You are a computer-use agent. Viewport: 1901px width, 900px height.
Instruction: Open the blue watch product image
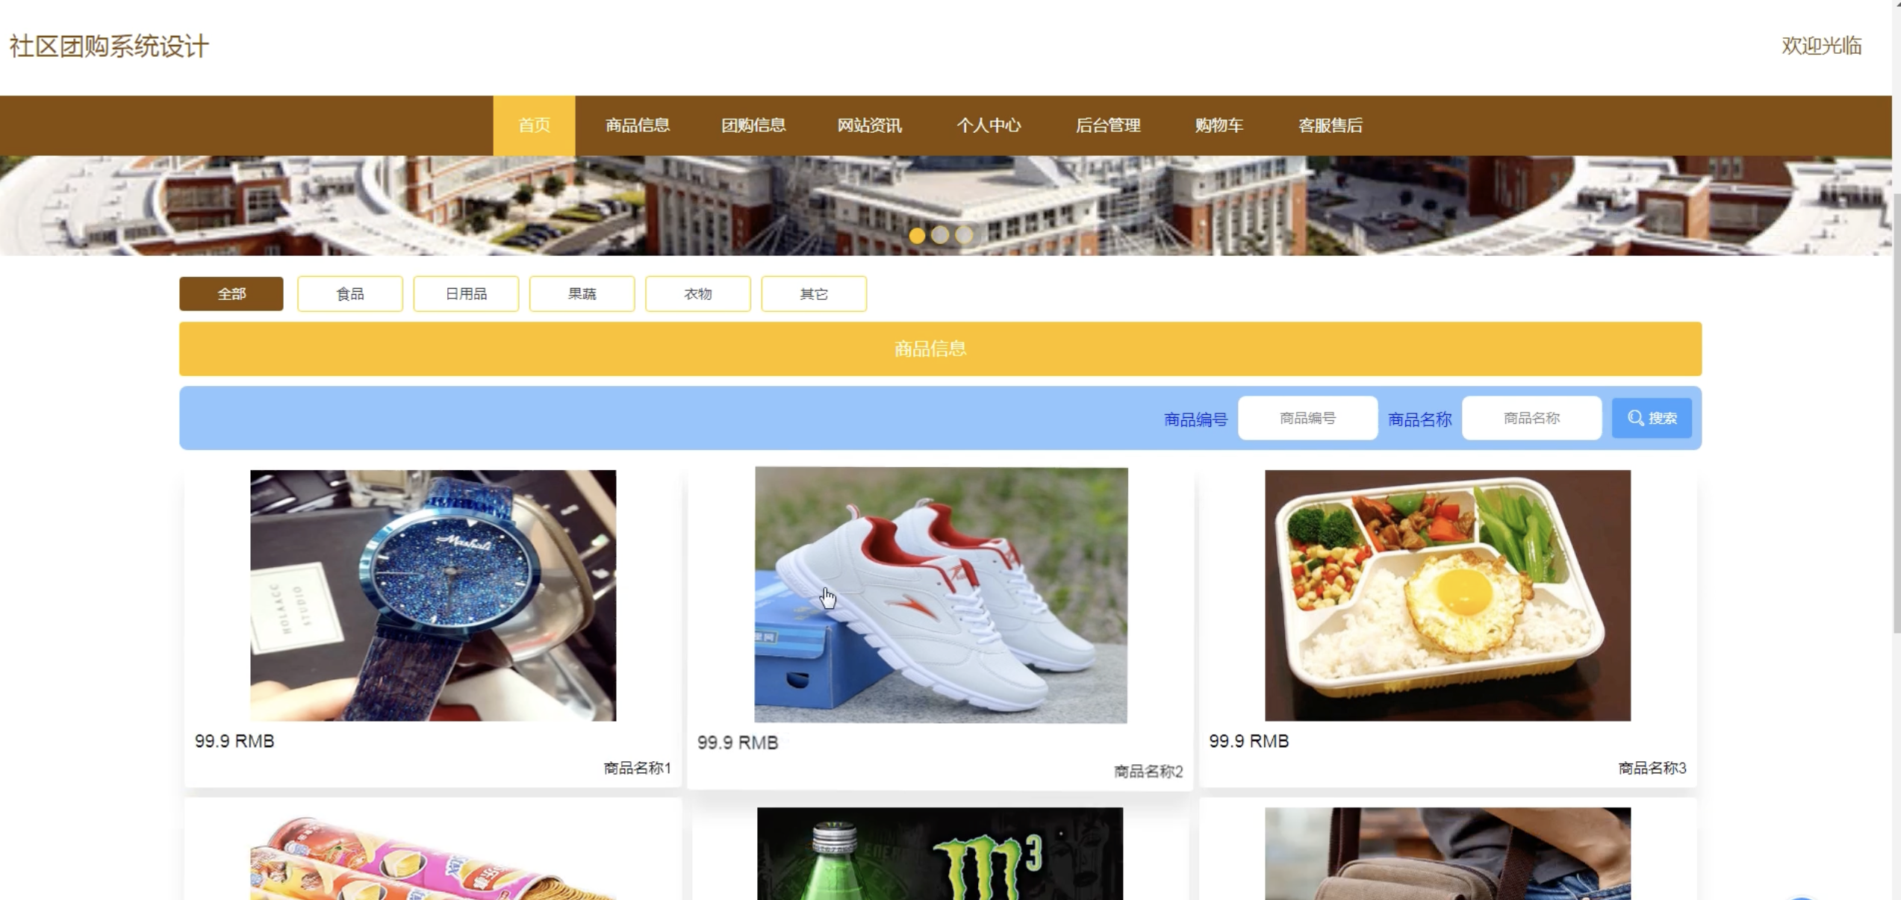click(433, 596)
